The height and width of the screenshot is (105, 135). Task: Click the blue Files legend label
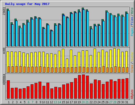[x=132, y=21]
